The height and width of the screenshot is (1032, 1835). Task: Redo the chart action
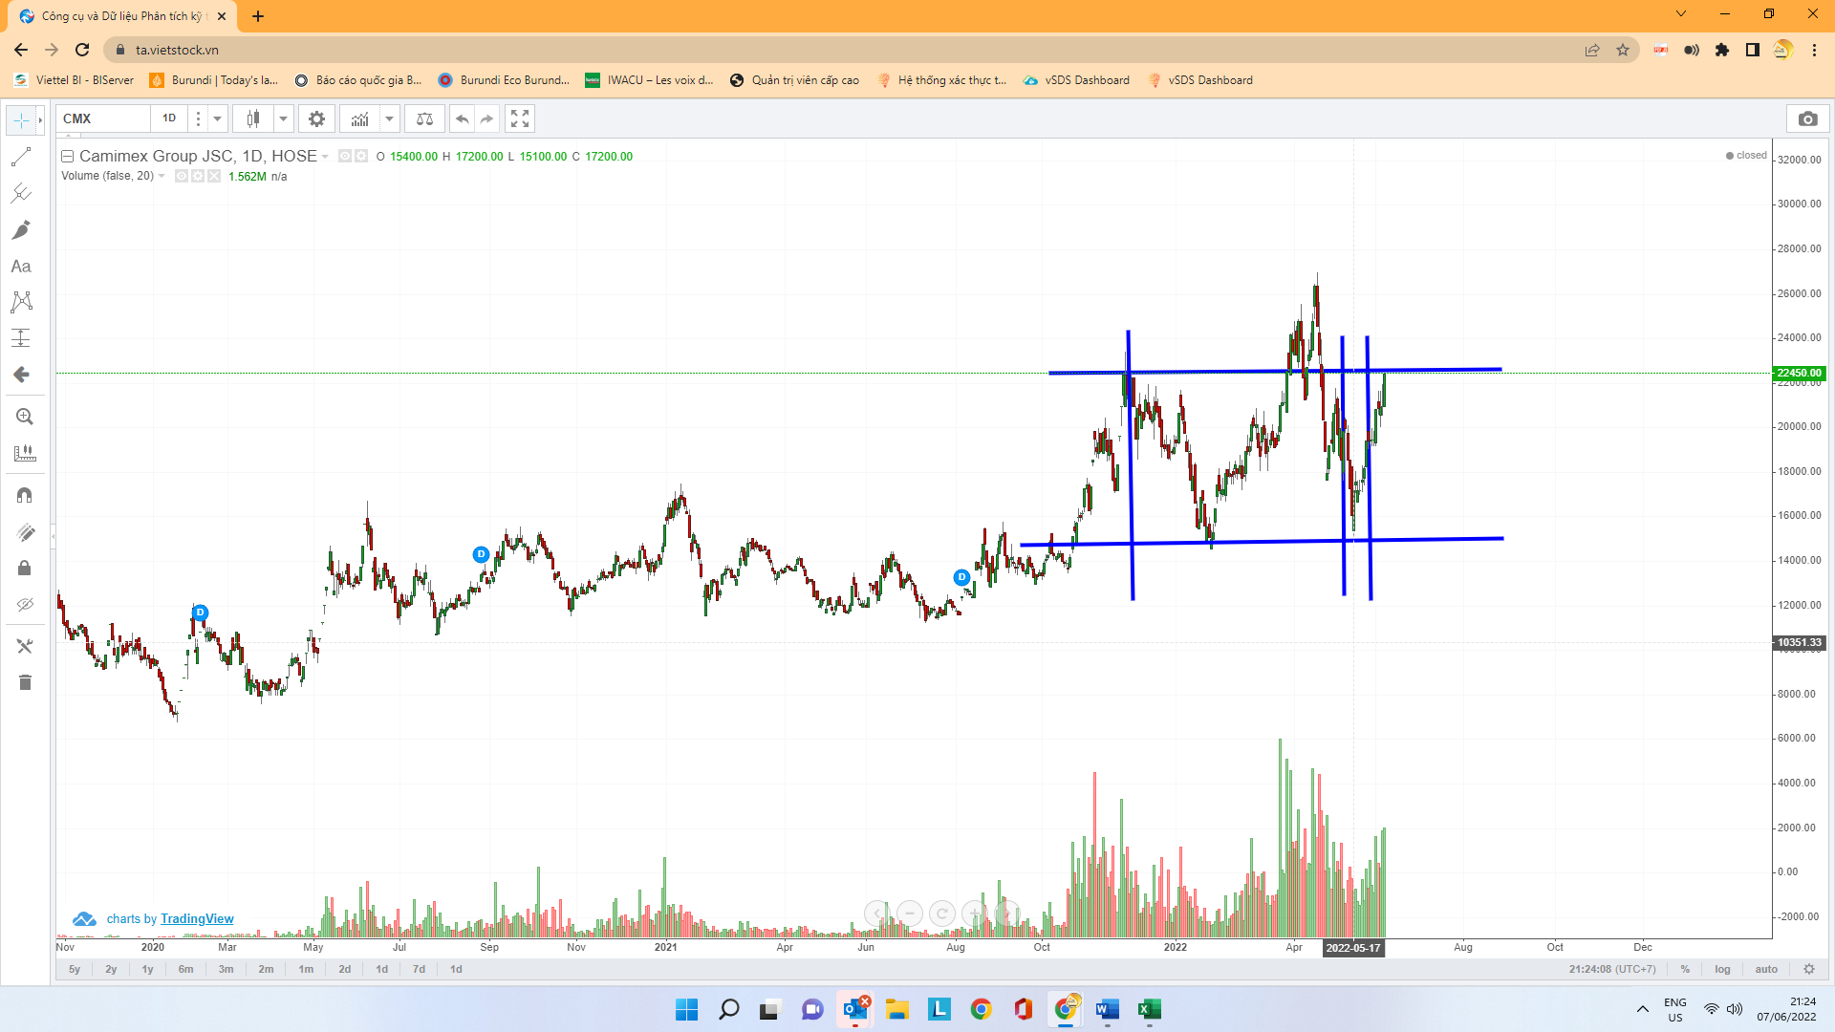(x=487, y=118)
